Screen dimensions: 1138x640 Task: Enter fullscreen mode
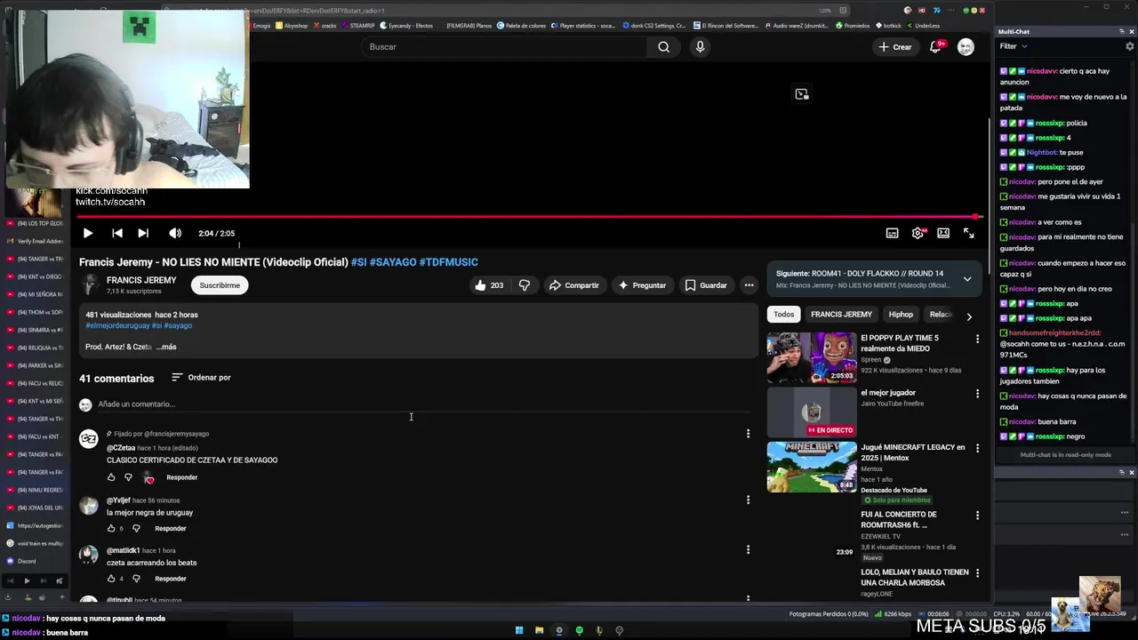969,233
